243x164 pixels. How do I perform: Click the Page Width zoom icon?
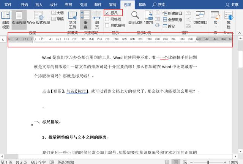[157, 25]
